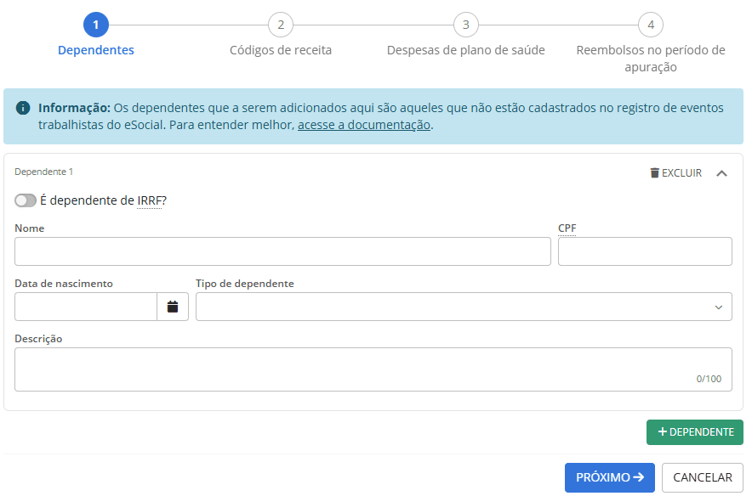Open the calendar icon for Data de nascimento
This screenshot has height=496, width=752.
172,307
